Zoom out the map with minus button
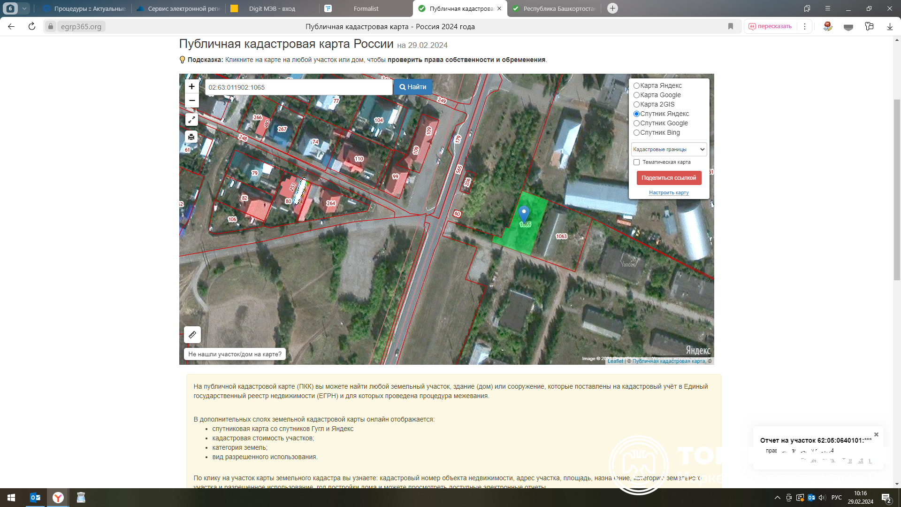 [x=191, y=100]
